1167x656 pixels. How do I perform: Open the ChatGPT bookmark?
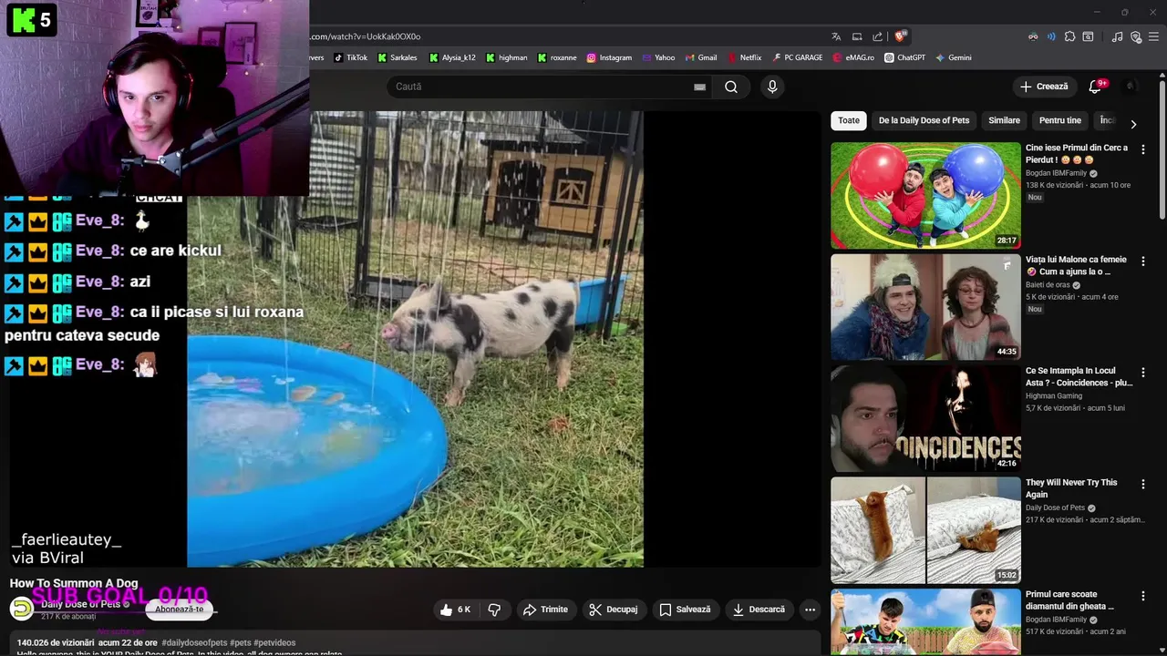pyautogui.click(x=904, y=57)
